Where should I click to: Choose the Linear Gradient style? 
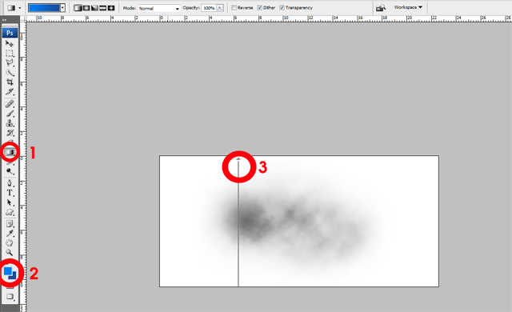tap(78, 8)
